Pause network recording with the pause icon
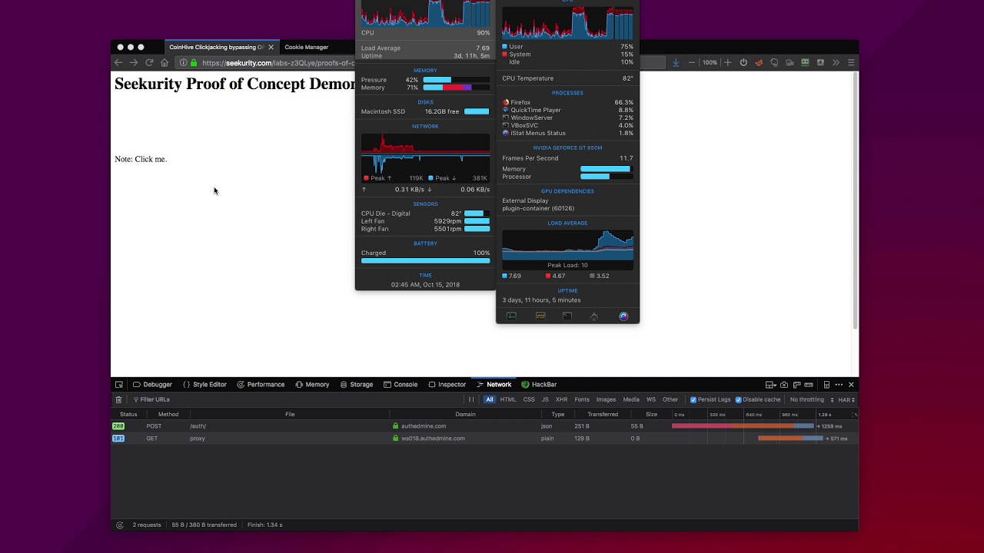The width and height of the screenshot is (984, 553). (471, 399)
